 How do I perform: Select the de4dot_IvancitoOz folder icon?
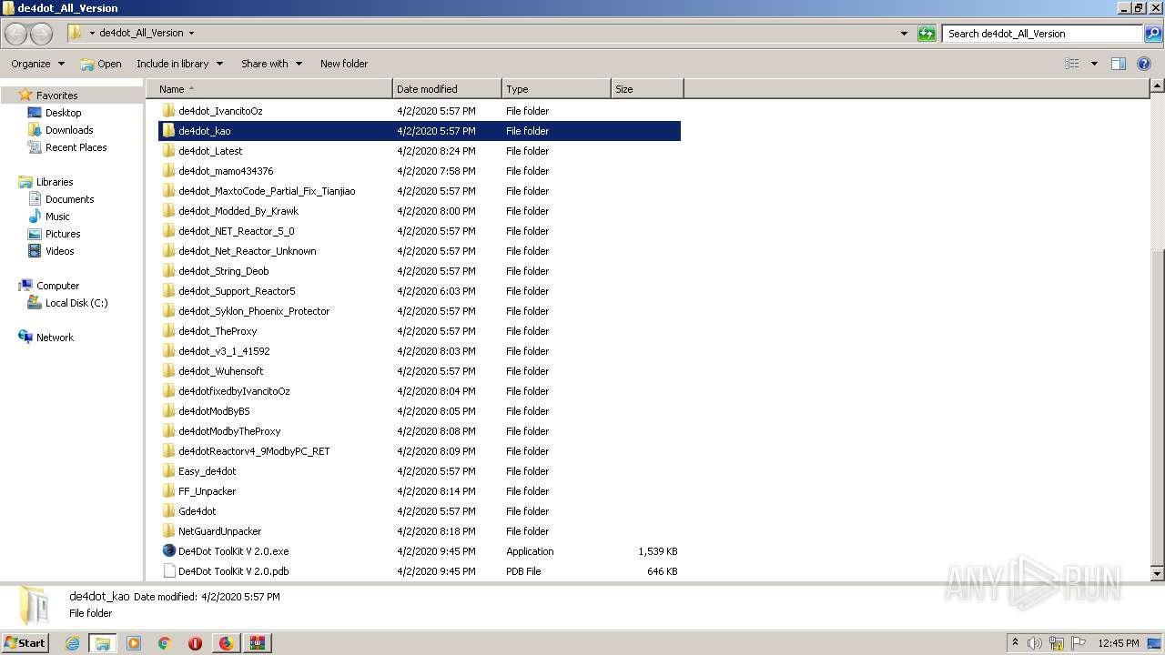pos(168,111)
